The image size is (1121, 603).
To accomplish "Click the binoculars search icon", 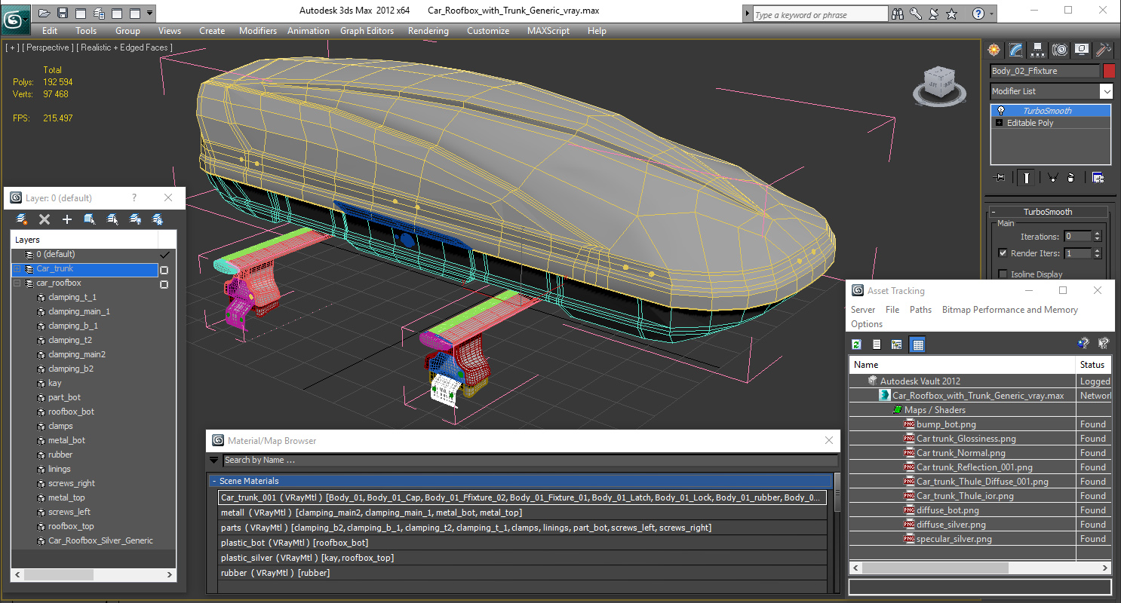I will point(898,14).
